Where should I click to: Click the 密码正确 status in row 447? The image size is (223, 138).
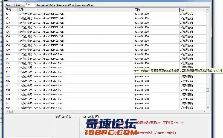(186, 86)
